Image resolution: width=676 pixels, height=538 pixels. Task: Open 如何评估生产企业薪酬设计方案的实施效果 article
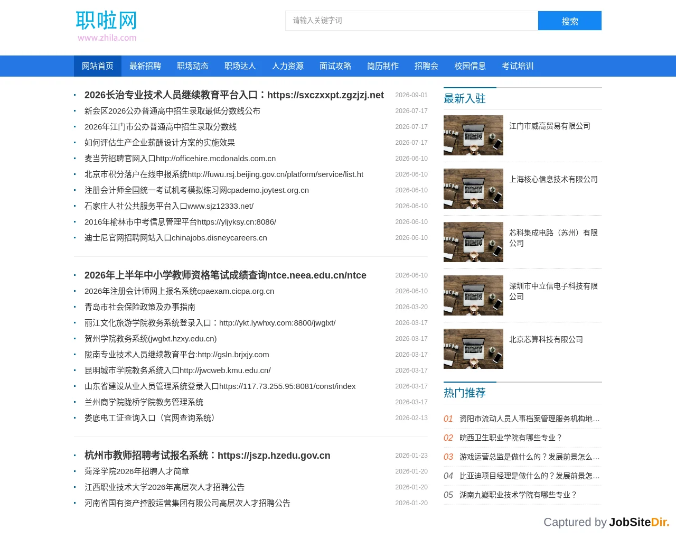pyautogui.click(x=159, y=143)
